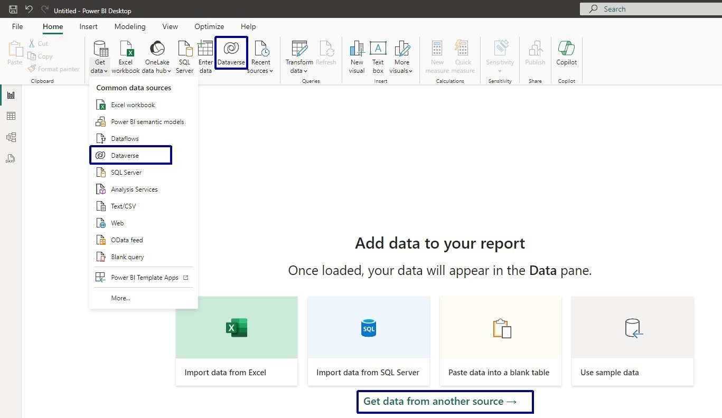
Task: Click More... at bottom of dropdown
Action: tap(143, 298)
